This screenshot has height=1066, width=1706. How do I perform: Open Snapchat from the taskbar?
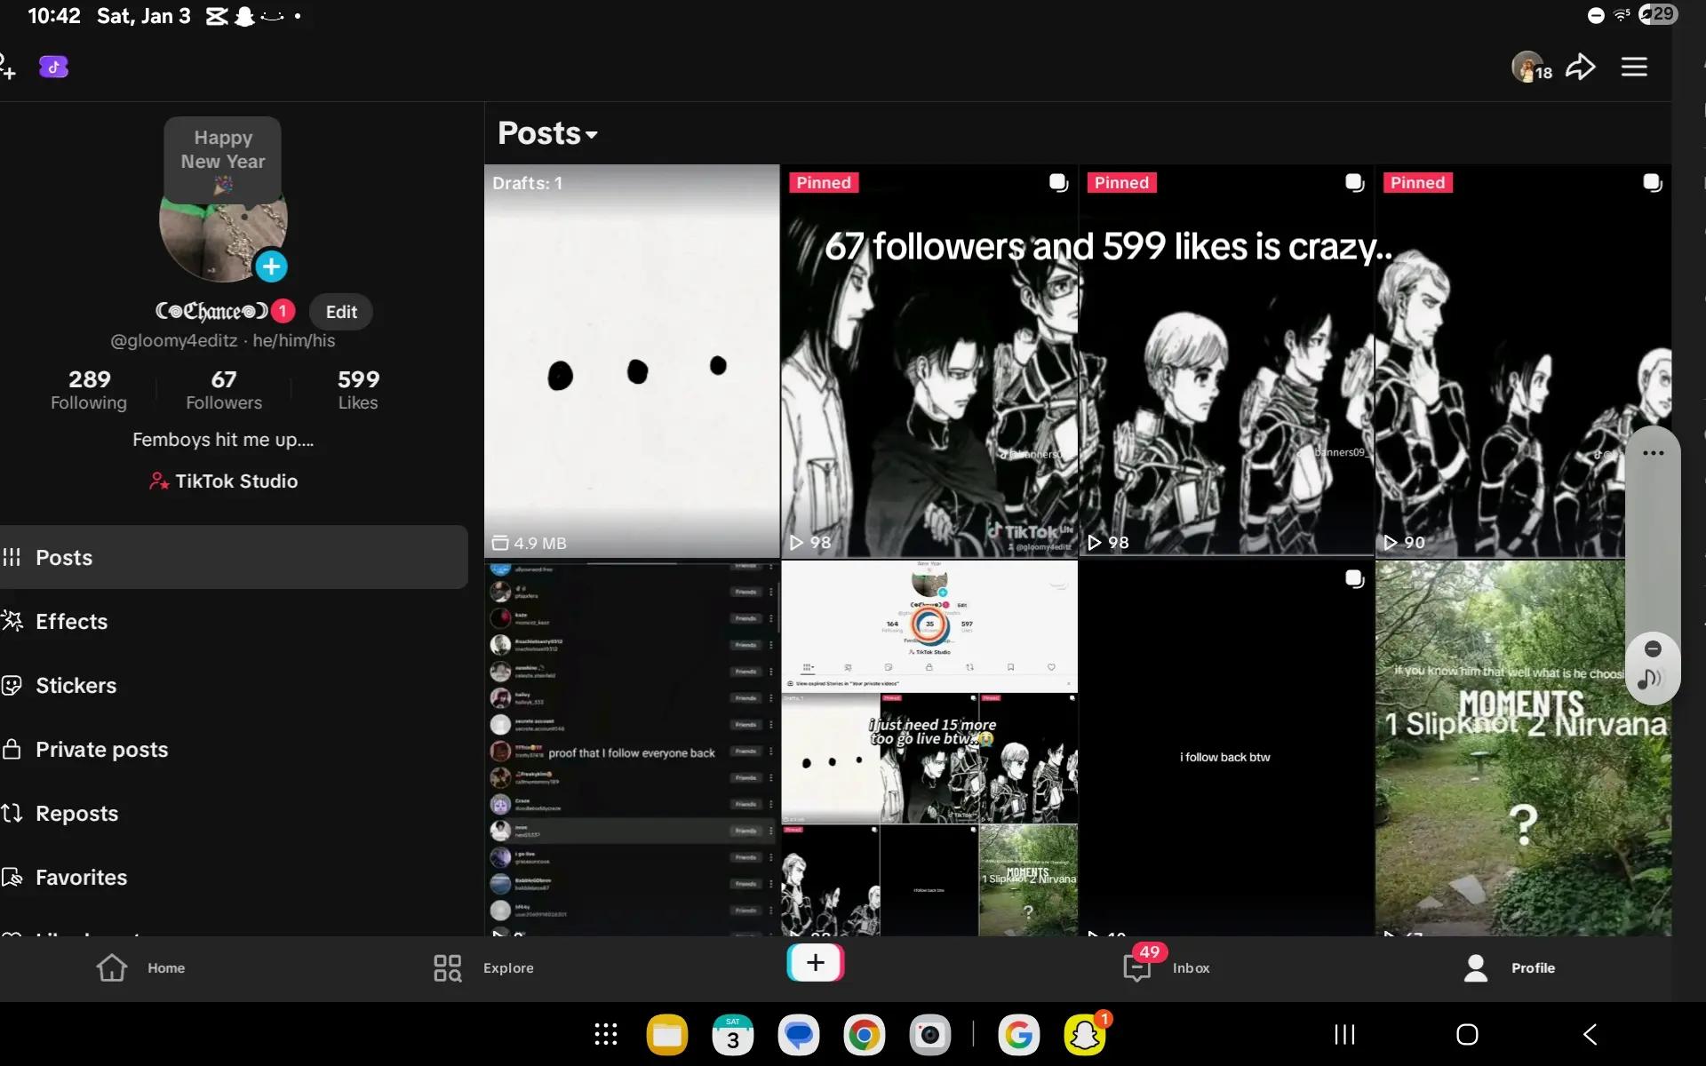point(1085,1034)
